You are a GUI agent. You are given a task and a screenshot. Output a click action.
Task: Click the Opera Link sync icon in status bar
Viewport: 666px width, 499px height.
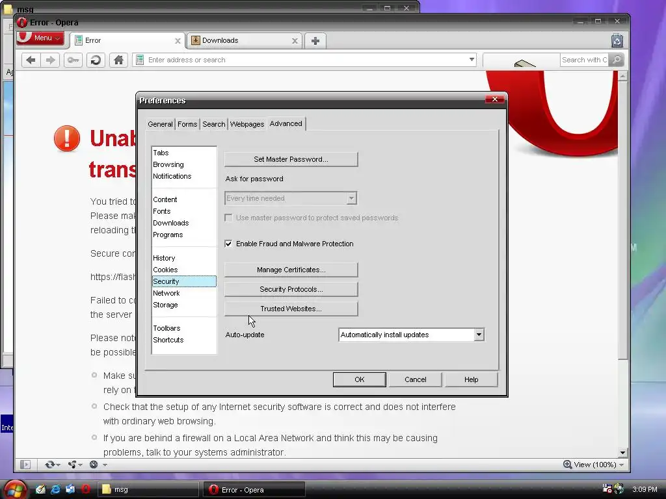(49, 465)
